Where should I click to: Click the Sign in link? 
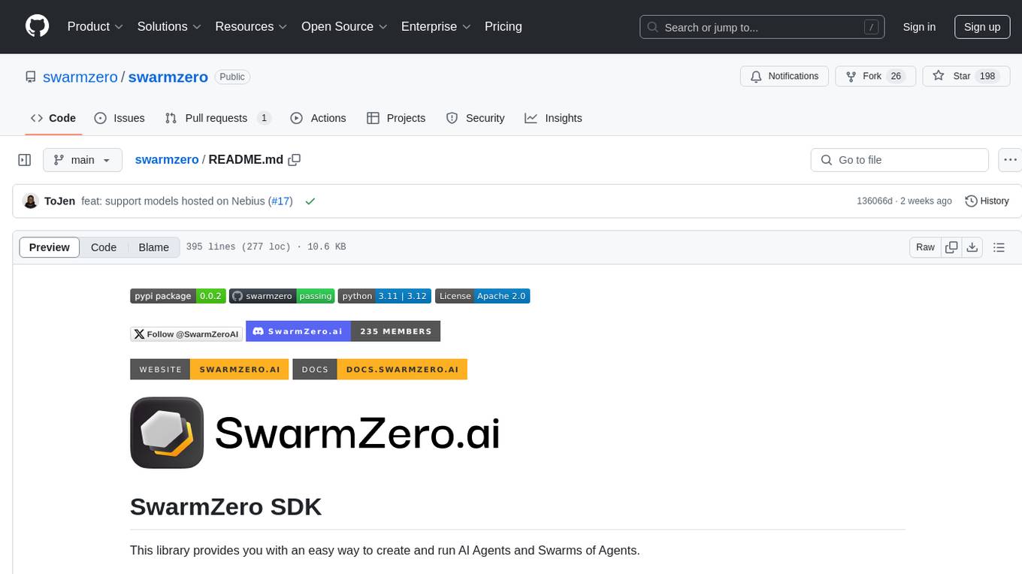click(919, 27)
